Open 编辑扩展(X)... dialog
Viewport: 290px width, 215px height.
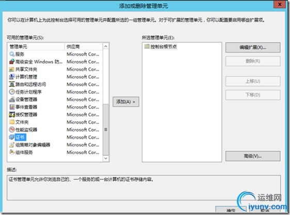pos(253,47)
